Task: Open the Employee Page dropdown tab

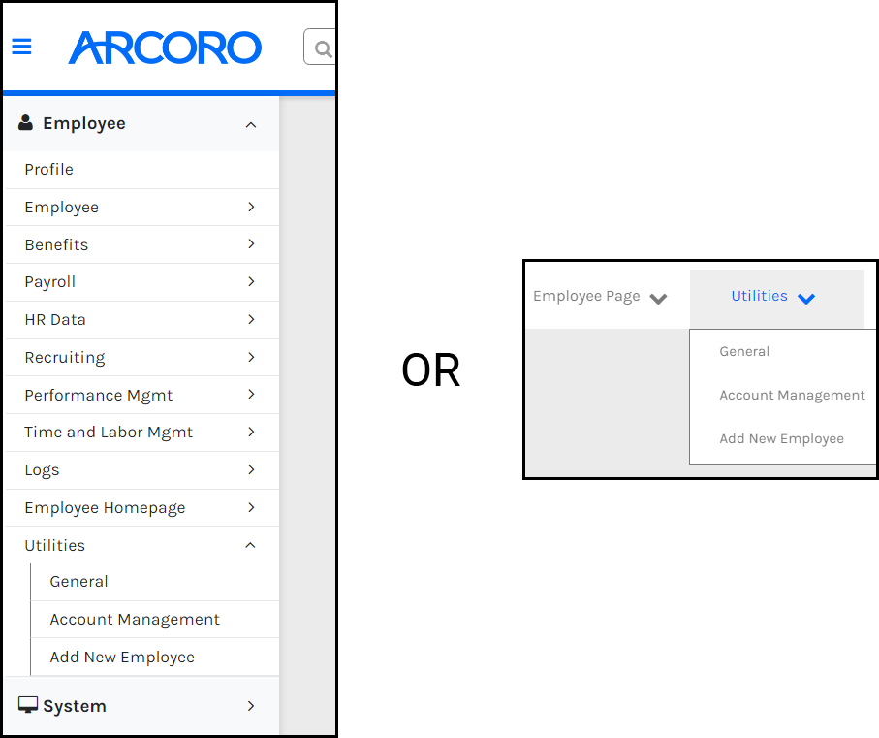Action: 601,297
